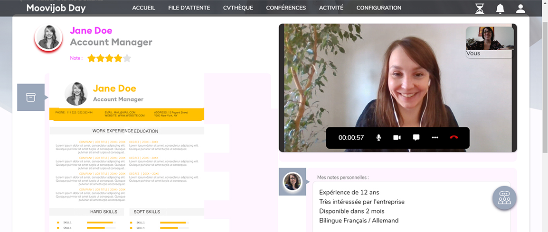The width and height of the screenshot is (548, 232).
Task: Click the floating group participants button
Action: tap(504, 198)
